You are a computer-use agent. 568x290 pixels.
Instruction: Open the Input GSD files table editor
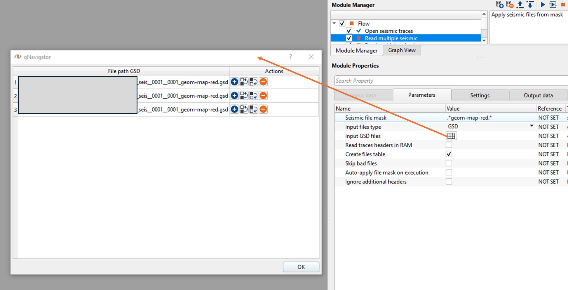[x=451, y=136]
